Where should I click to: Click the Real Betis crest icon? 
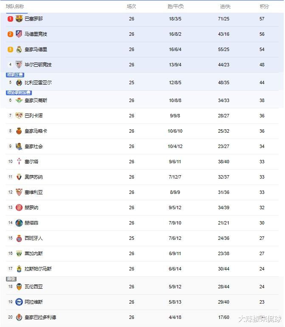tap(19, 100)
